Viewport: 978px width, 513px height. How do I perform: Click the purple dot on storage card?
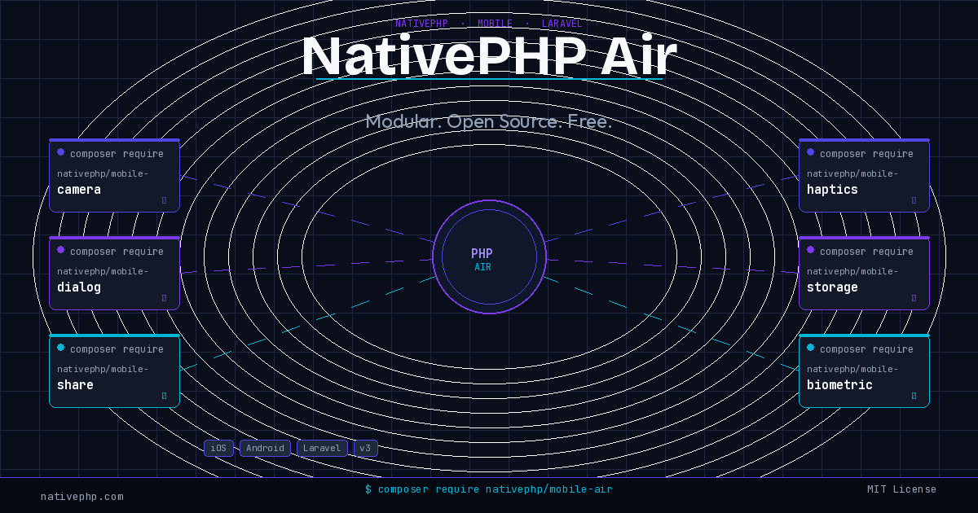point(810,250)
